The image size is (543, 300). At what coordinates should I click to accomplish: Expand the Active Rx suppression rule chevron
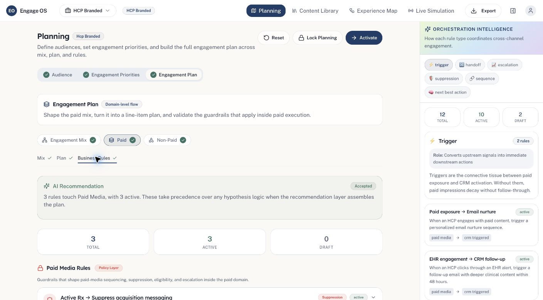(373, 297)
